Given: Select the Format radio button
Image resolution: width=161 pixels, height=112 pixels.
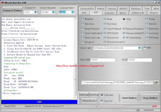Looking at the screenshot, I should (147, 19).
